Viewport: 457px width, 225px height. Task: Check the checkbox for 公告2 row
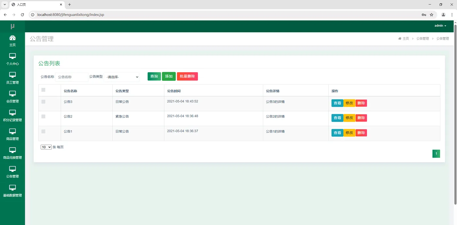(43, 116)
